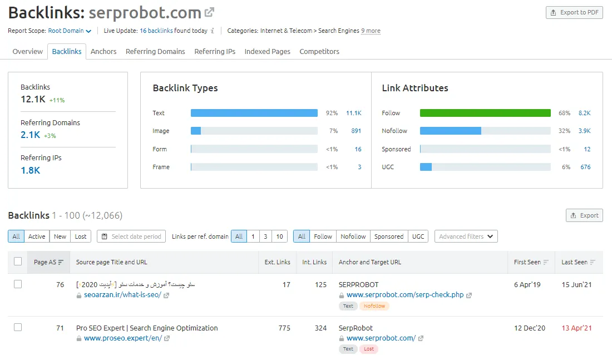Viewport: 612px width, 355px height.
Task: Click the 3.9K Nofollow links count
Action: click(x=584, y=131)
